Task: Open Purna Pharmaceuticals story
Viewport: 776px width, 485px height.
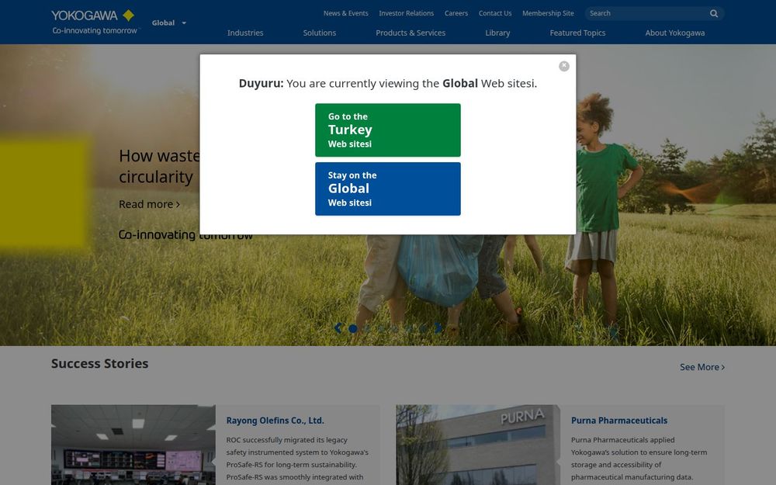Action: click(x=619, y=421)
